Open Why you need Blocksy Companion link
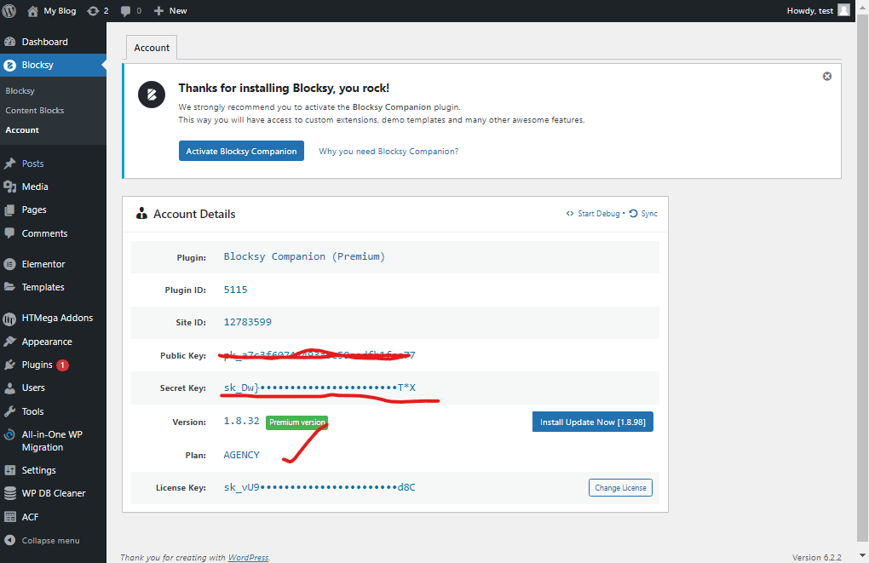Viewport: 869px width, 563px height. pyautogui.click(x=388, y=152)
